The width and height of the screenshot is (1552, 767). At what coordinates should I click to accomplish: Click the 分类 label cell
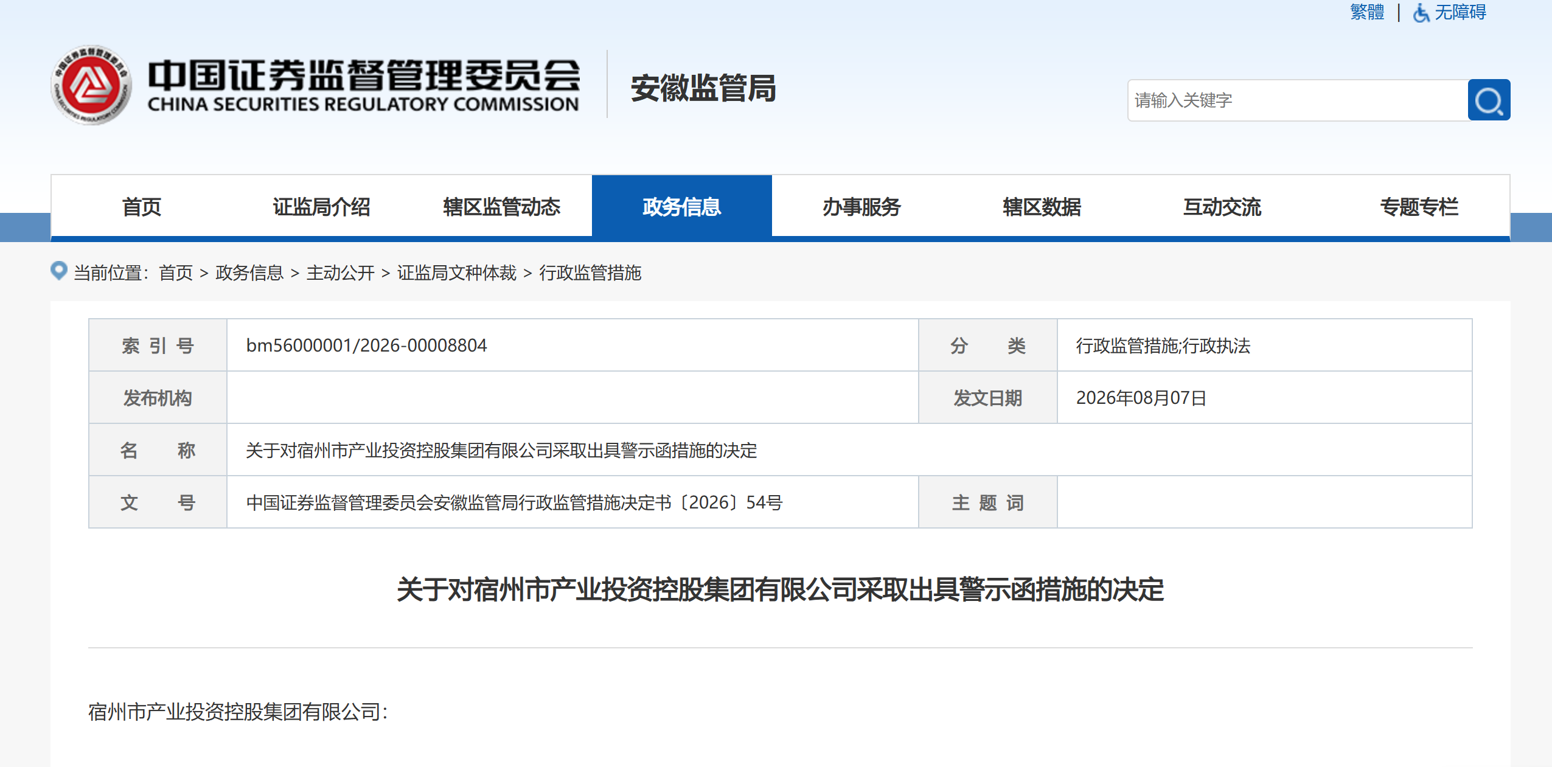click(988, 345)
